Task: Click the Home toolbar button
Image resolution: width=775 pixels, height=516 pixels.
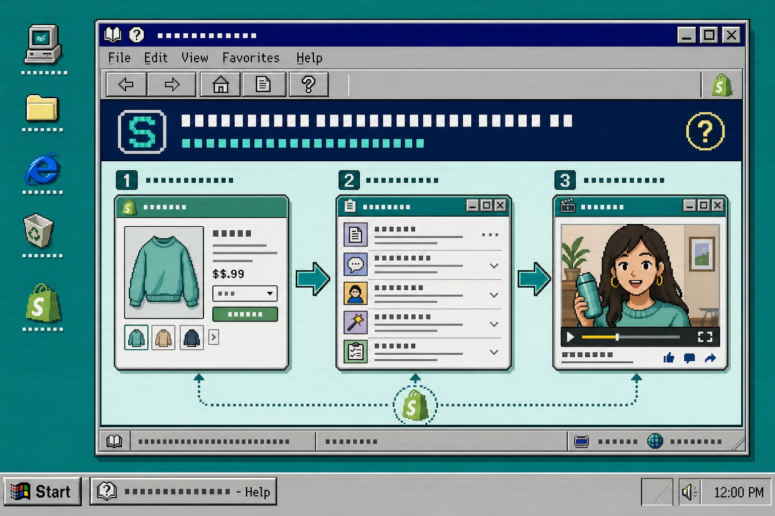Action: click(220, 84)
